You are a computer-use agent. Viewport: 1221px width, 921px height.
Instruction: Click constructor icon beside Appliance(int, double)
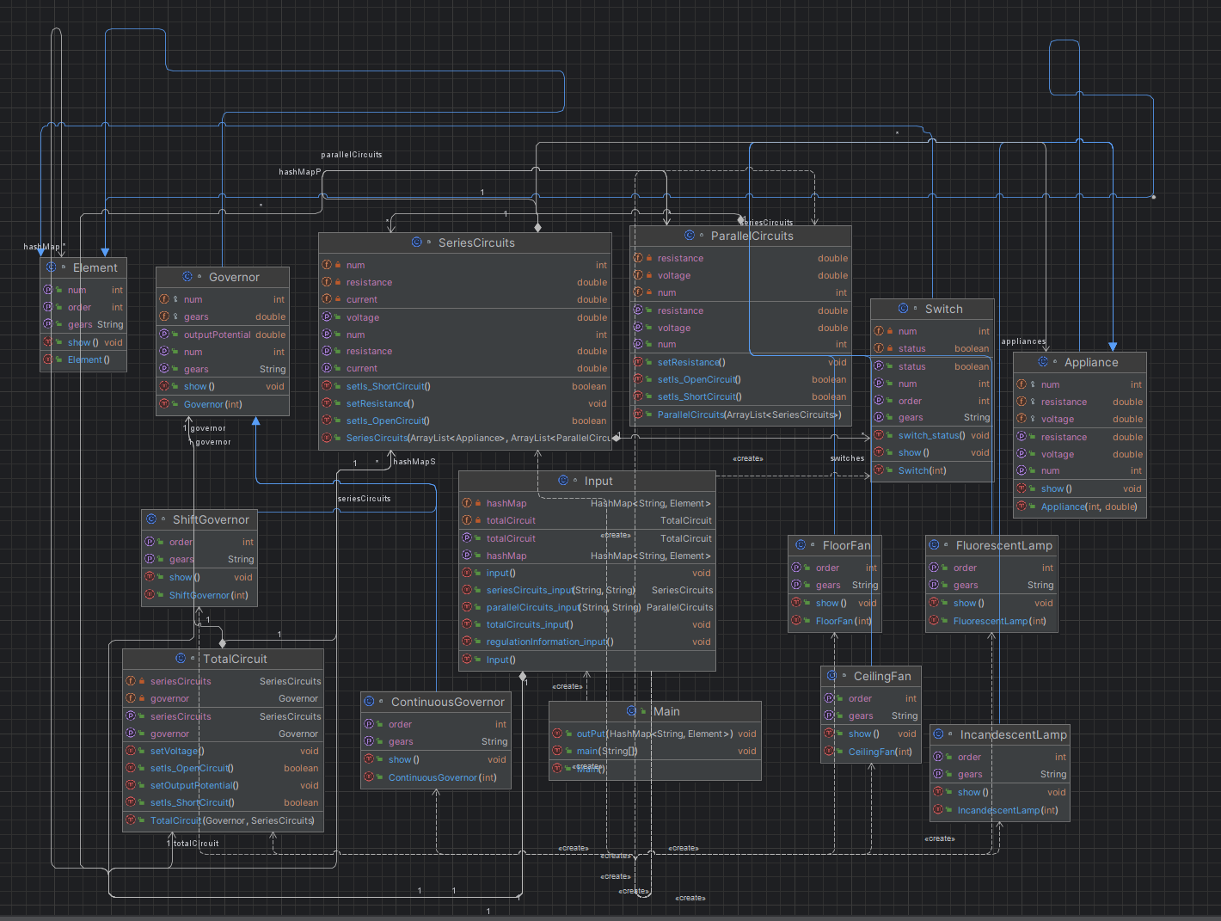tap(1022, 507)
